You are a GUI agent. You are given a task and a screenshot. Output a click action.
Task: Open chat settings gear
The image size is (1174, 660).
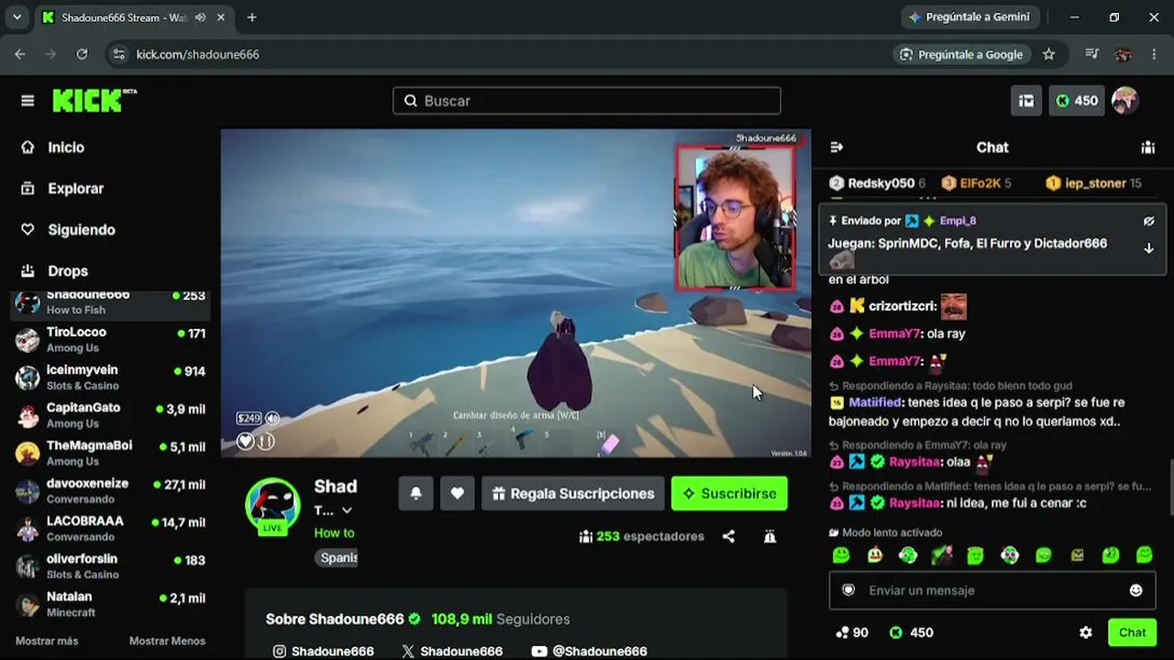1086,632
